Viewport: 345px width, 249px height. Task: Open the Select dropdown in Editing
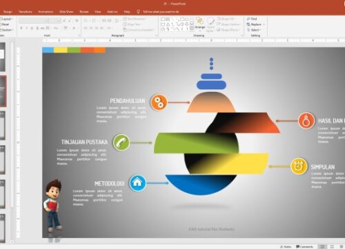click(x=254, y=30)
